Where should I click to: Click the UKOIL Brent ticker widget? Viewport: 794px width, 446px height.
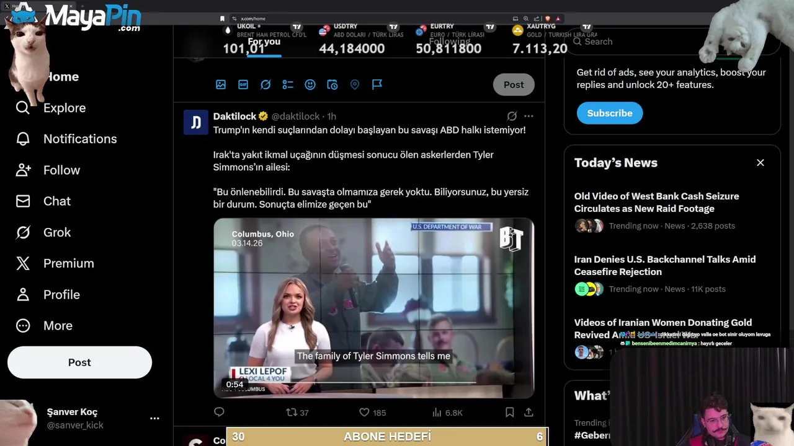(x=265, y=40)
